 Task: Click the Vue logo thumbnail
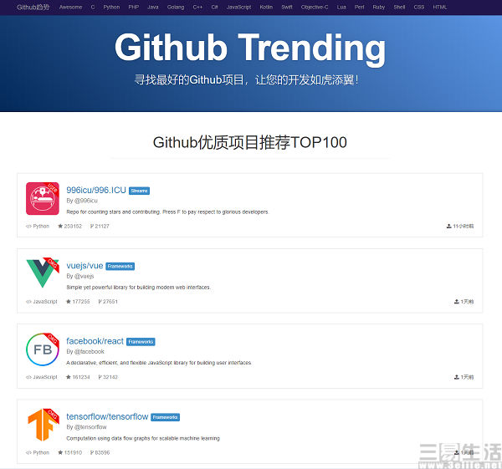[43, 273]
